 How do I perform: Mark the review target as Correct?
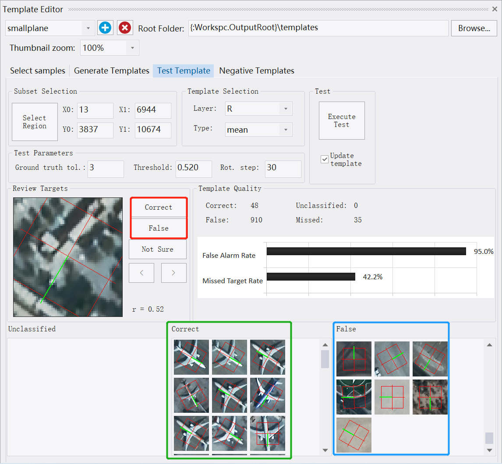(x=158, y=207)
